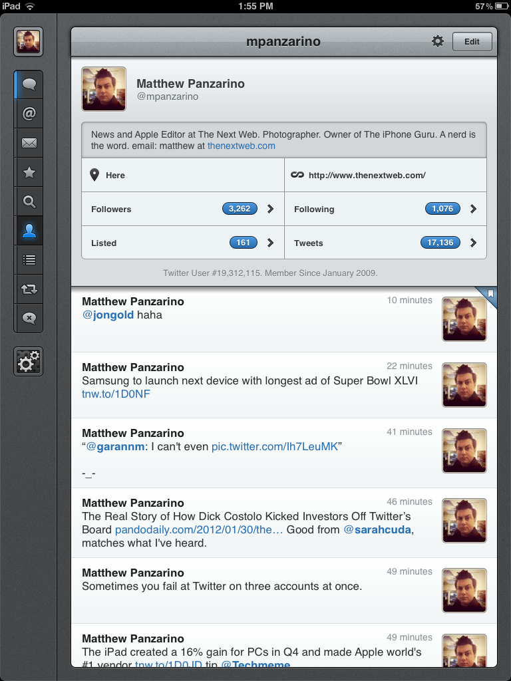Viewport: 511px width, 681px height.
Task: Tap the large profile picture
Action: click(104, 89)
